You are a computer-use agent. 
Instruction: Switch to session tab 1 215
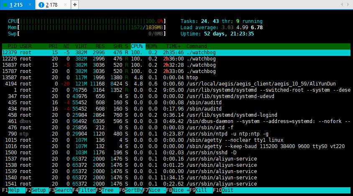tap(17, 5)
